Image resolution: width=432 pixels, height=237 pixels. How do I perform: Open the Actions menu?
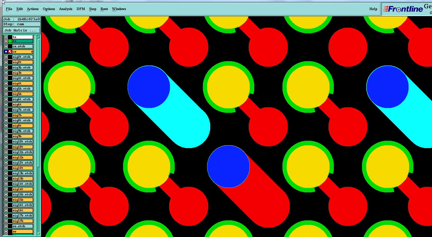(x=33, y=9)
